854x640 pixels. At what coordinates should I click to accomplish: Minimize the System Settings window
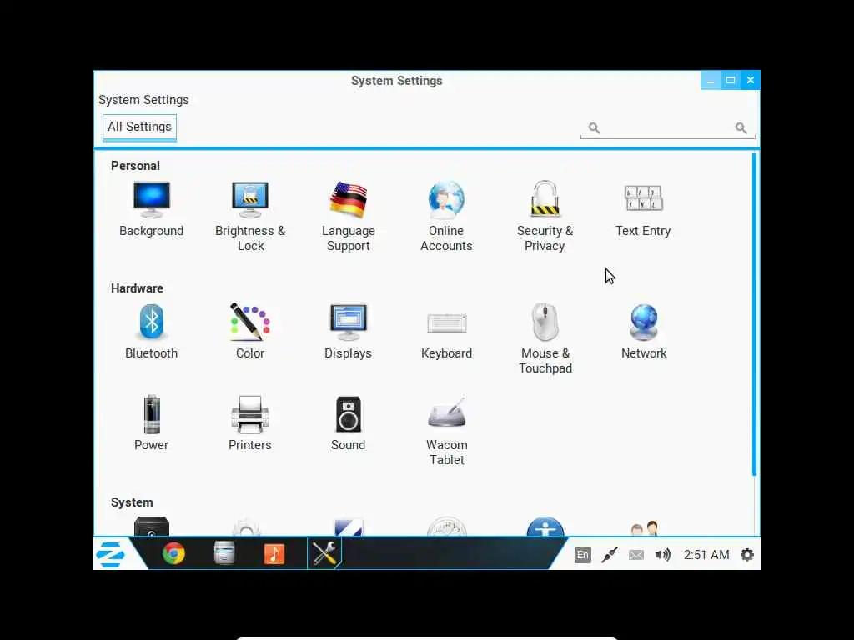point(711,81)
